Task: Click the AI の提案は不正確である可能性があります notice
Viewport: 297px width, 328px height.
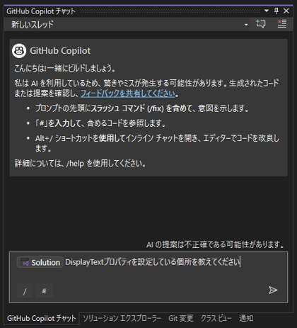Action: tap(216, 244)
